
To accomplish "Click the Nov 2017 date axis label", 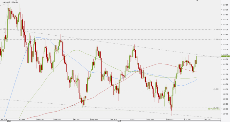I will tap(208, 119).
